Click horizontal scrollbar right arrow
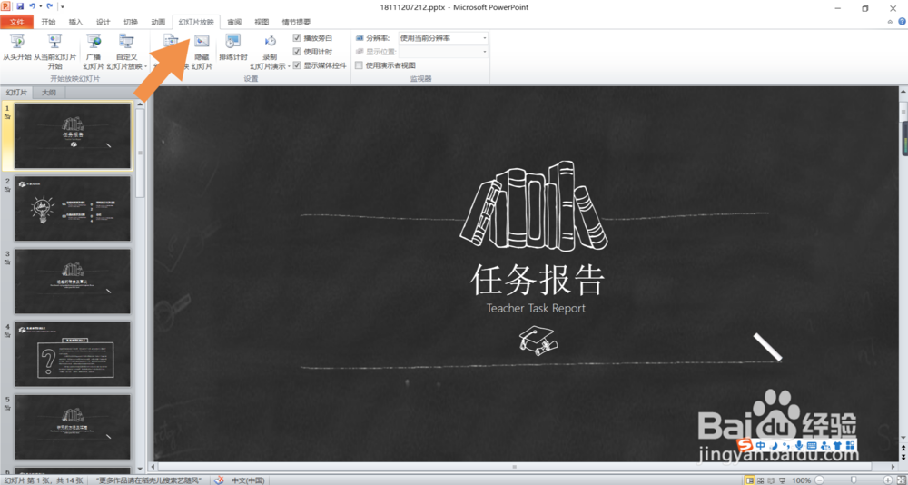The height and width of the screenshot is (485, 908). coord(893,467)
